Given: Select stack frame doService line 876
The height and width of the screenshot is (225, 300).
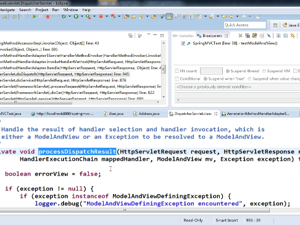Looking at the screenshot, I should [63, 80].
